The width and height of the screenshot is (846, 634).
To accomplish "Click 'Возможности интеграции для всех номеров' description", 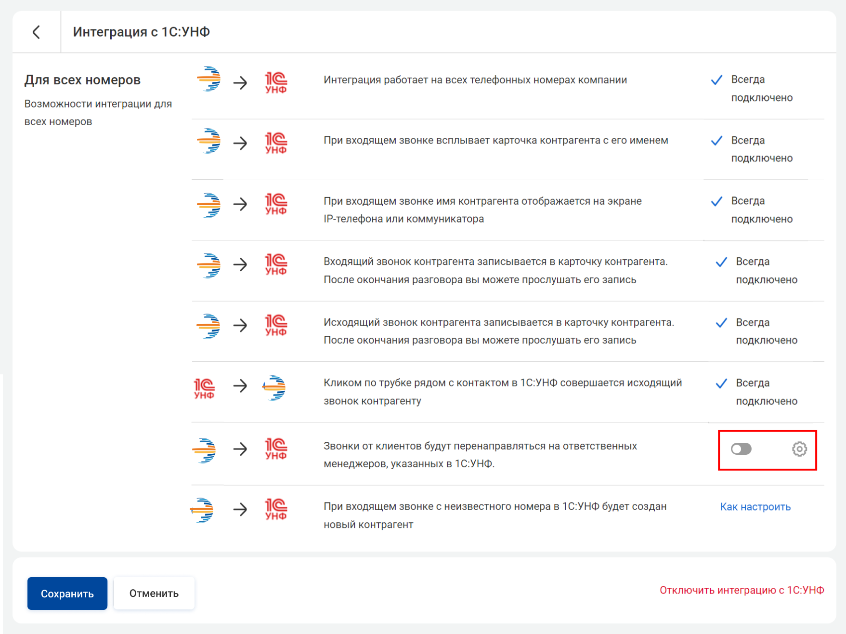I will [x=98, y=113].
